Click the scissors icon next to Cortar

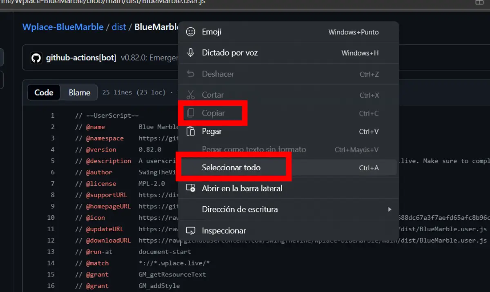191,95
